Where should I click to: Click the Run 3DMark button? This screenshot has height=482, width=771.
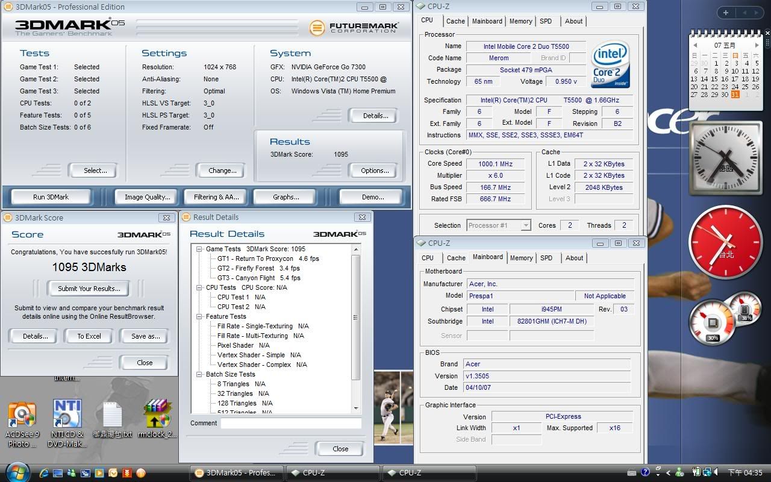coord(51,197)
